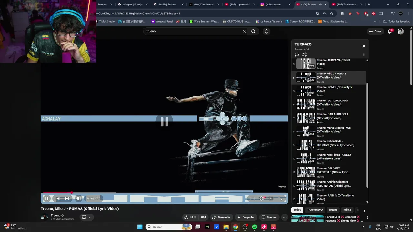Select the Todos filter chip
Screen dimensions: 413x232
297,210
